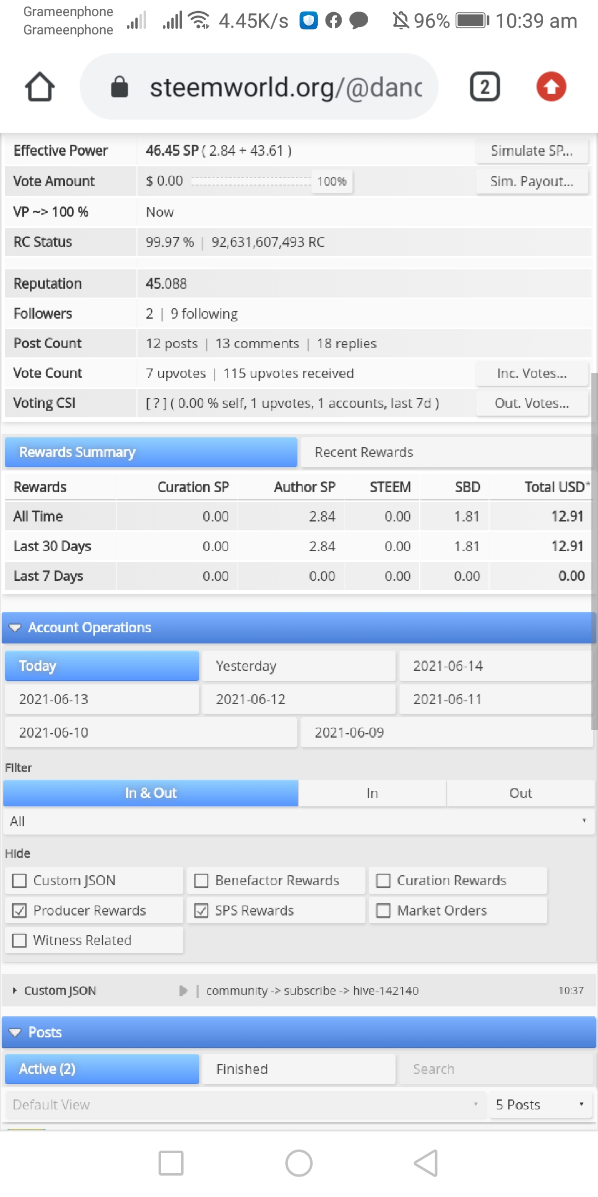Image resolution: width=598 pixels, height=1197 pixels.
Task: Toggle Benefactor Rewards hide checkbox
Action: click(x=202, y=881)
